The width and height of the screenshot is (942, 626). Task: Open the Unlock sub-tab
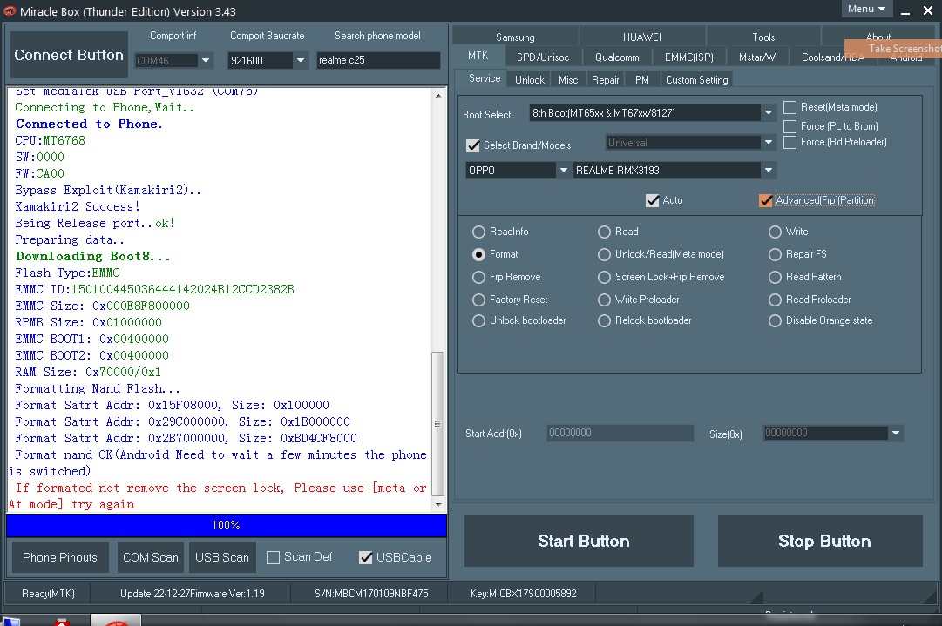(529, 80)
